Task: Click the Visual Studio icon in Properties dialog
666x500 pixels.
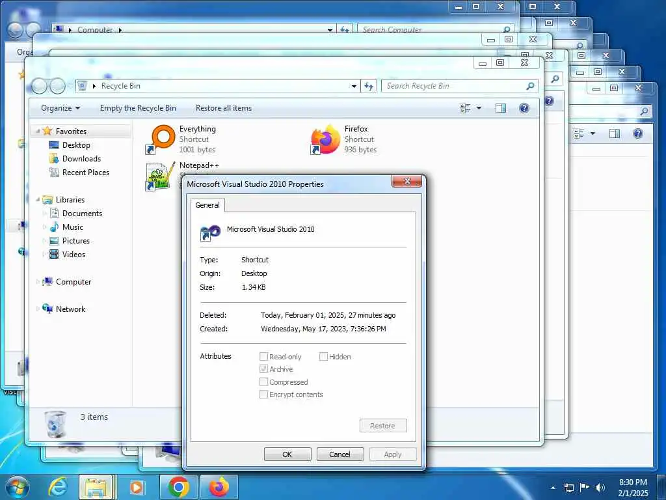Action: [x=210, y=232]
